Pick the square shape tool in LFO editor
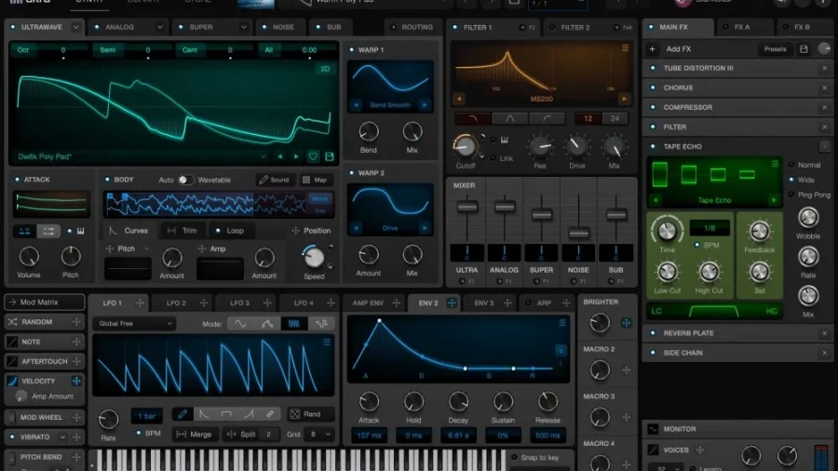 [226, 414]
